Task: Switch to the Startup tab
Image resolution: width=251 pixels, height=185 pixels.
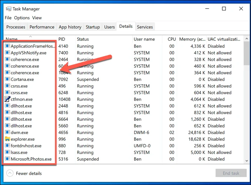Action: (x=93, y=27)
